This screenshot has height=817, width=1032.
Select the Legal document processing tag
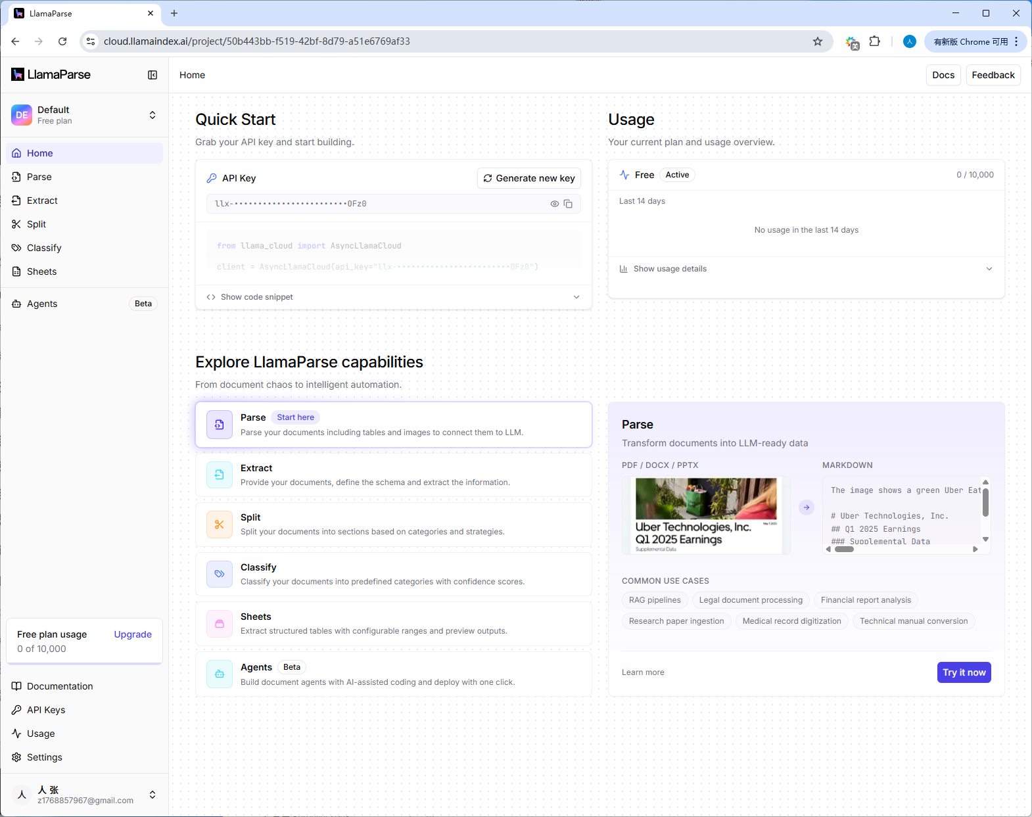(x=751, y=600)
